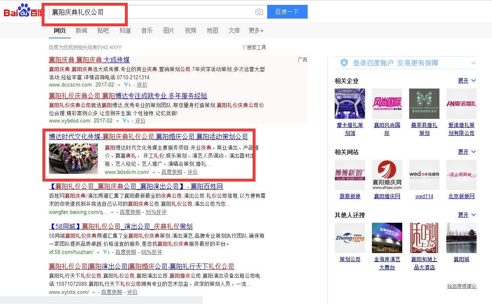Open the 博达时代文化传媒 result title

pos(148,136)
